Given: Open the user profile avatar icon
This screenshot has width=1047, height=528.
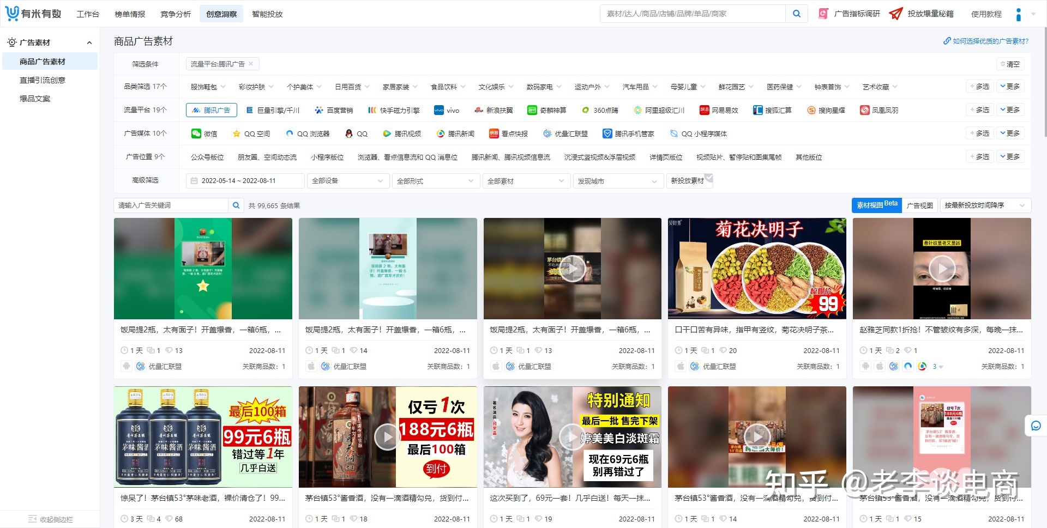Looking at the screenshot, I should pos(1018,14).
